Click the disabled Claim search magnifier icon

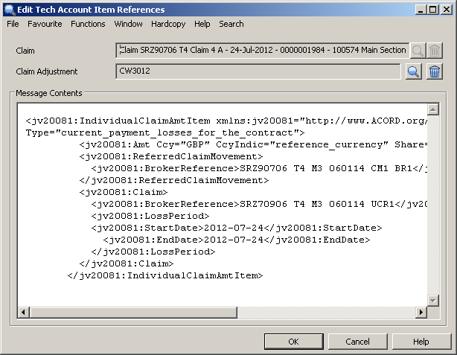coord(418,51)
